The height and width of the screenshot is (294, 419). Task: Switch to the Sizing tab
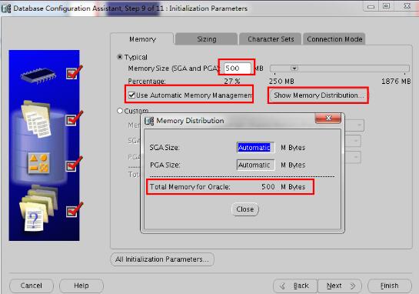pyautogui.click(x=206, y=39)
